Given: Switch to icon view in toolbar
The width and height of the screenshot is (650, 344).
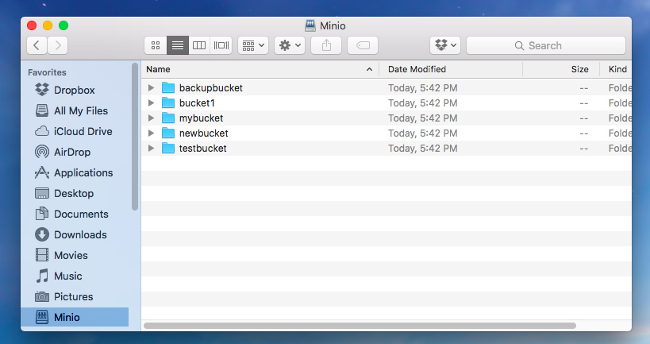Looking at the screenshot, I should pos(156,45).
